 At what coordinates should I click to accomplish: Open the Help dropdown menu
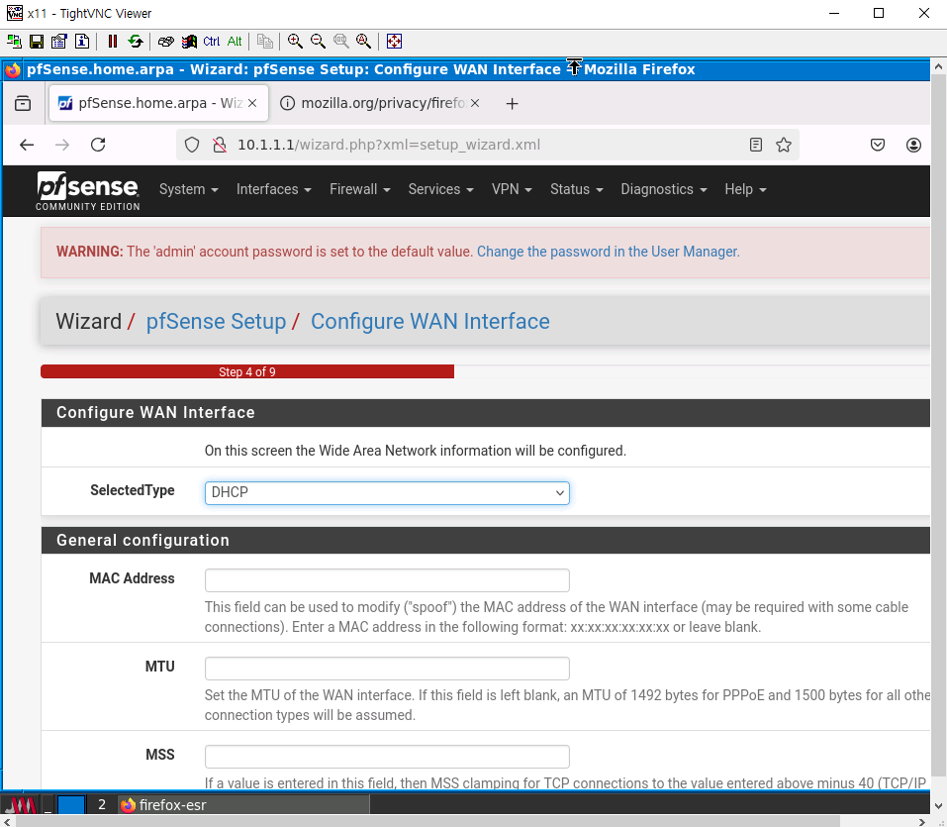tap(745, 190)
